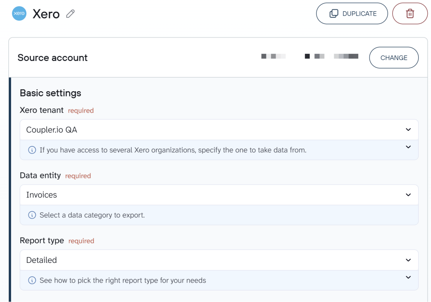Click info icon beside report type hint
This screenshot has width=431, height=302.
(x=32, y=280)
